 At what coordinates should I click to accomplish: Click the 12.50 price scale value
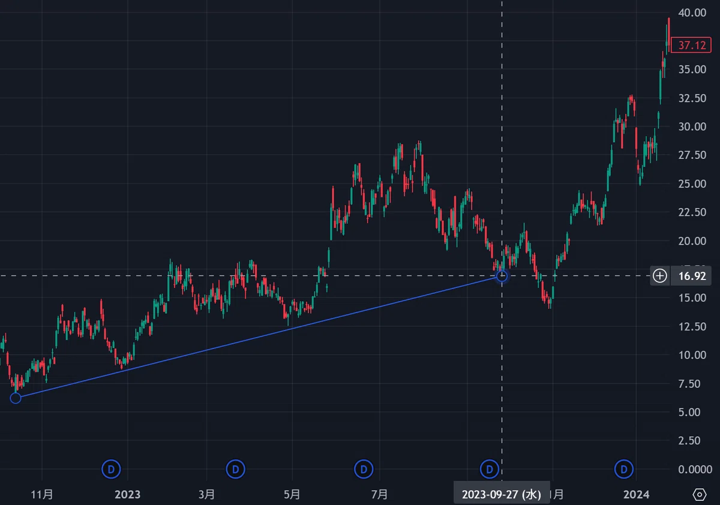pyautogui.click(x=692, y=326)
